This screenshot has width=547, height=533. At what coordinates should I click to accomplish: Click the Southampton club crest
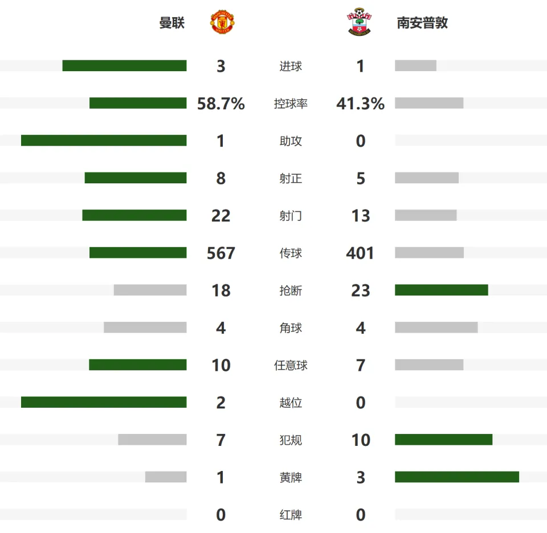[360, 22]
